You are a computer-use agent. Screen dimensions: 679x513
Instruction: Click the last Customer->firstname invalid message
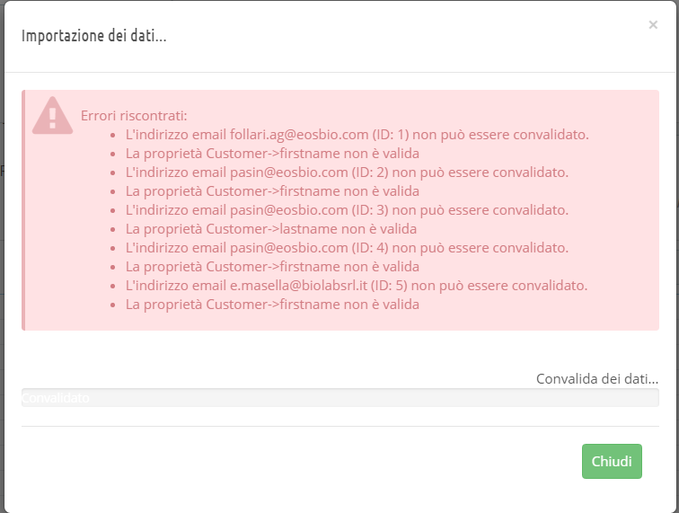pos(272,304)
